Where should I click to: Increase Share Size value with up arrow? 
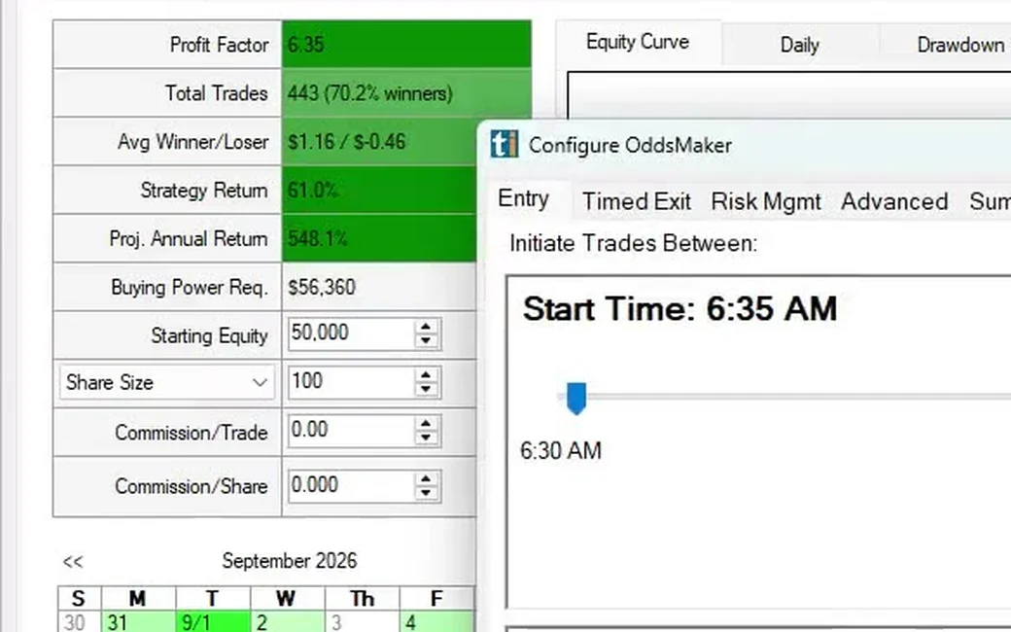[x=426, y=374]
